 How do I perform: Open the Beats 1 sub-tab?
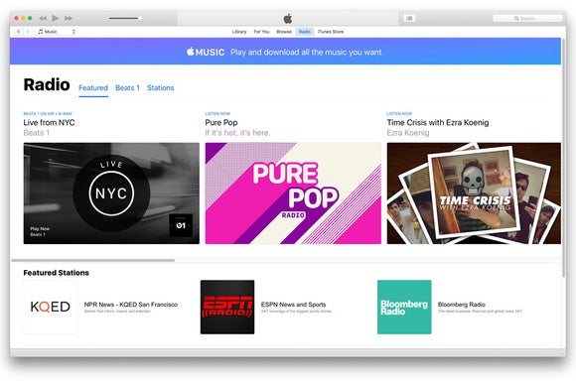[127, 88]
